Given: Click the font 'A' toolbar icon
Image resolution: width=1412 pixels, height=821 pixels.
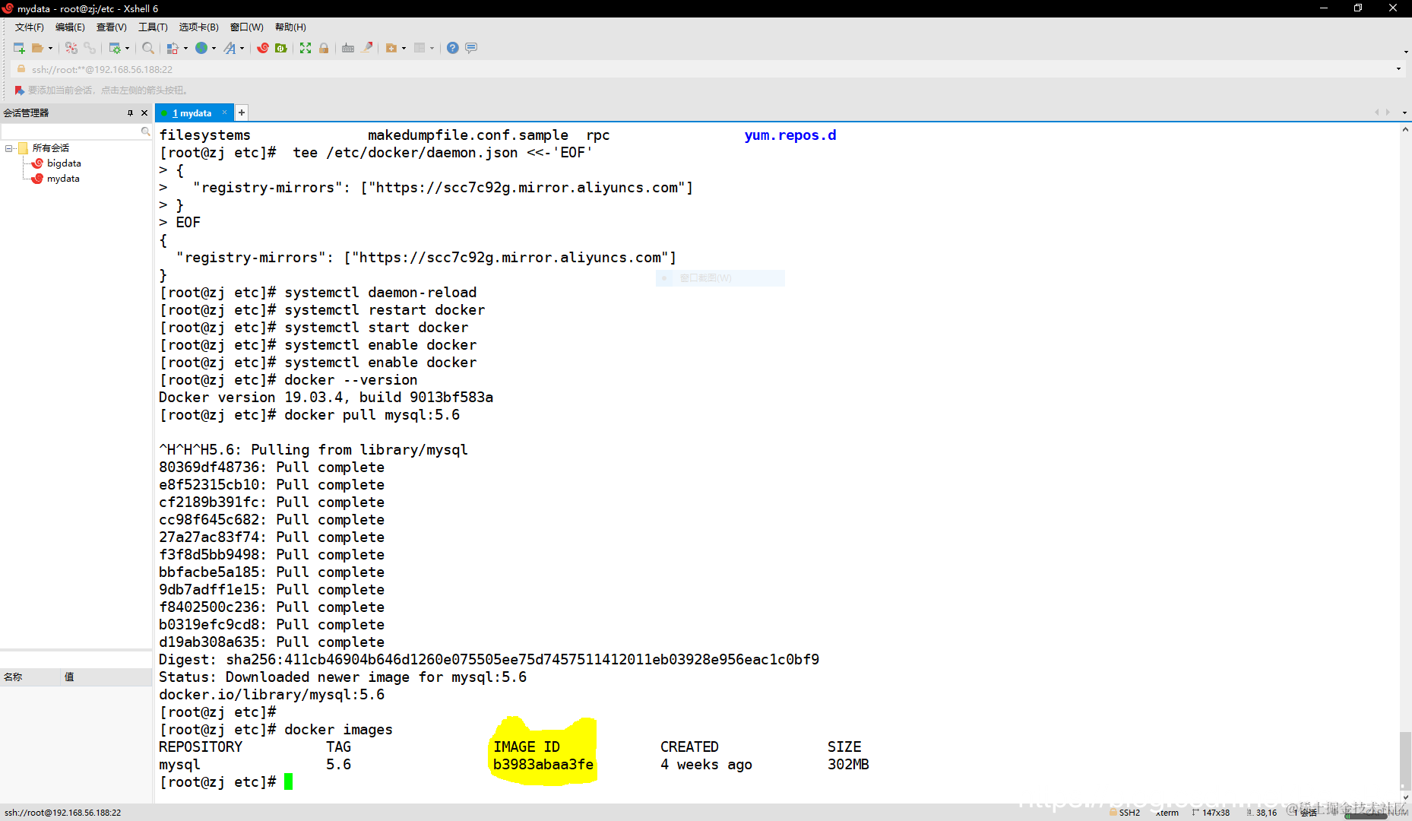Looking at the screenshot, I should click(x=230, y=48).
